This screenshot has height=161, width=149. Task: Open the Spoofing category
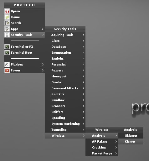(65, 118)
